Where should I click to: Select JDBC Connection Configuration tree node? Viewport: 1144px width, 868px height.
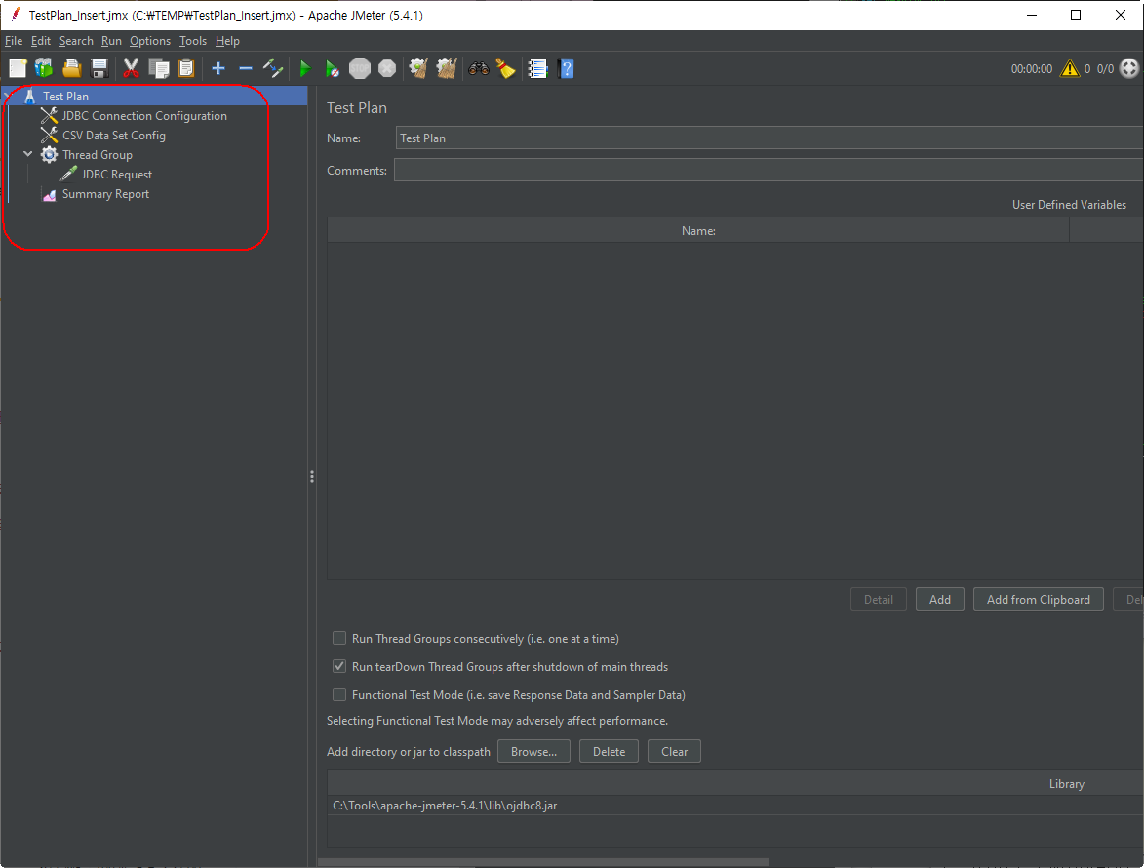pos(144,116)
